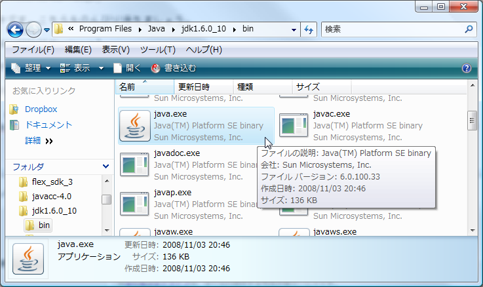Click the 136 KB size value in details pane
483x287 pixels.
tap(176, 256)
